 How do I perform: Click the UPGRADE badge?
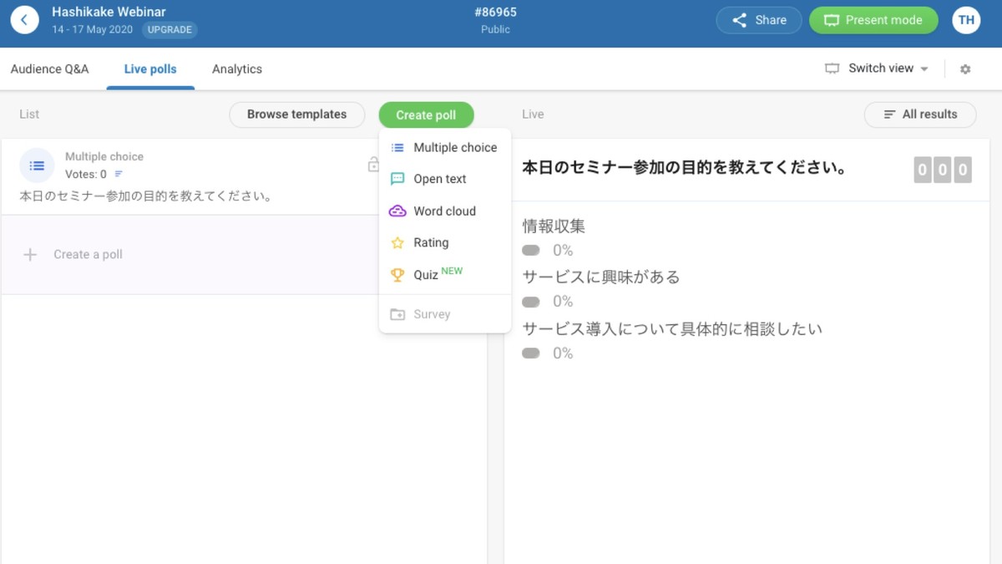(170, 30)
